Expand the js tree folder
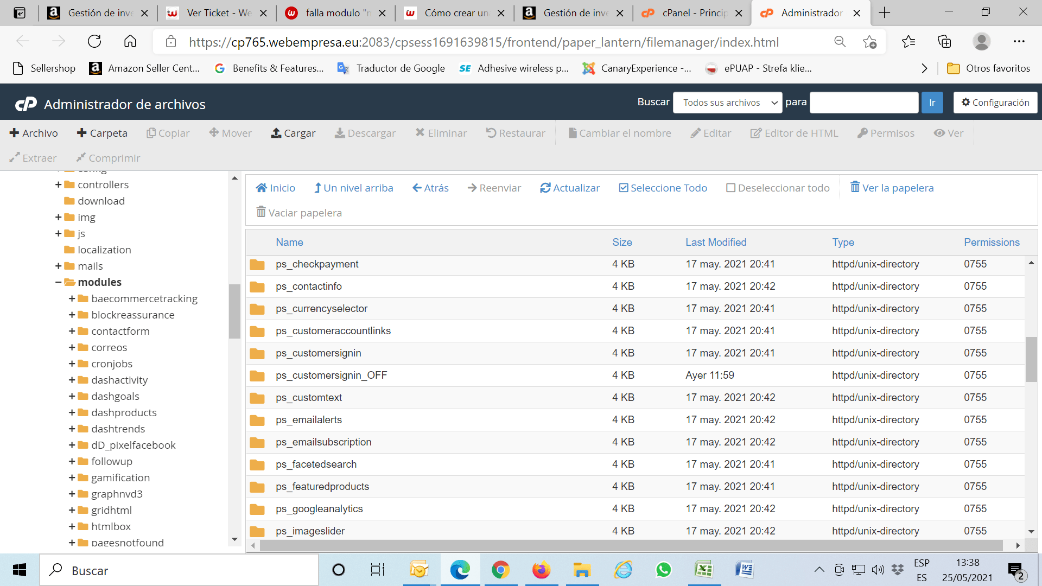The width and height of the screenshot is (1042, 586). pos(58,233)
